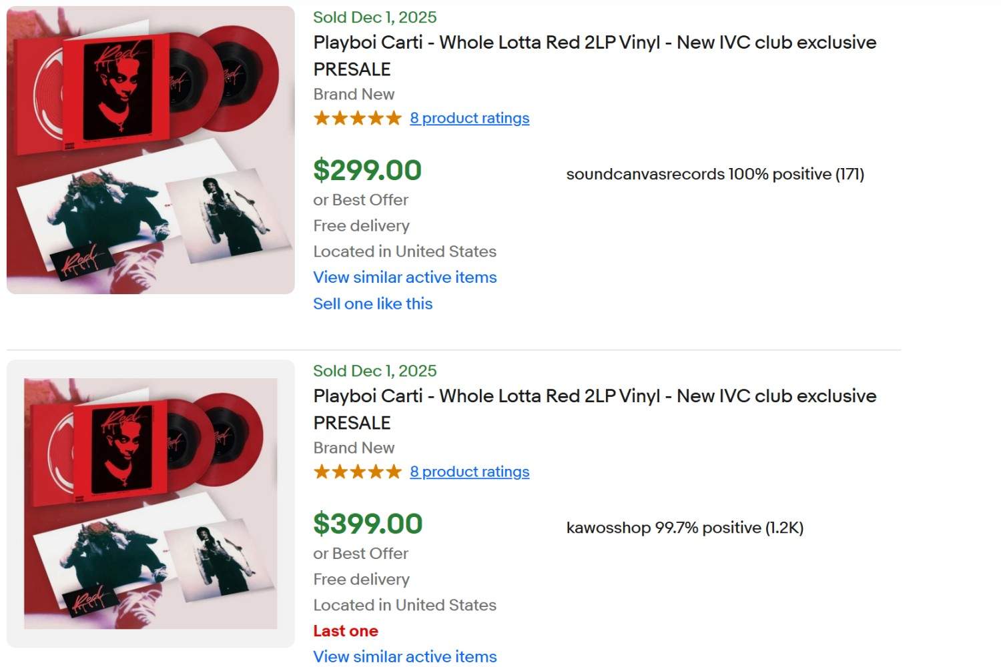Viewport: 1001px width, 667px height.
Task: Click the Brand New condition label on the first listing
Action: (354, 94)
